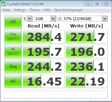Viewport: 112px width, 102px height.
Task: Expand the 1GiB test size dropdown
Action: click(x=45, y=19)
